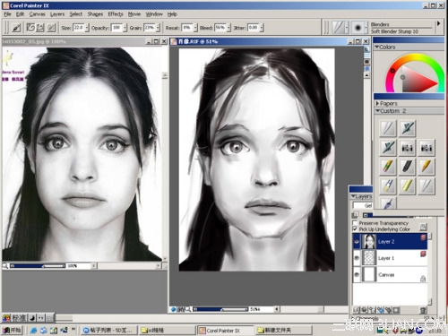Click the lock icon on the Canvas layer
448x336 pixels.
coord(423,279)
